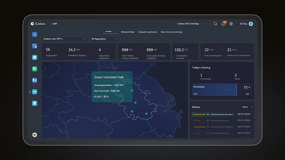The height and width of the screenshot is (160, 285).
Task: Select the VPP sidebar icon
Action: tap(34, 92)
